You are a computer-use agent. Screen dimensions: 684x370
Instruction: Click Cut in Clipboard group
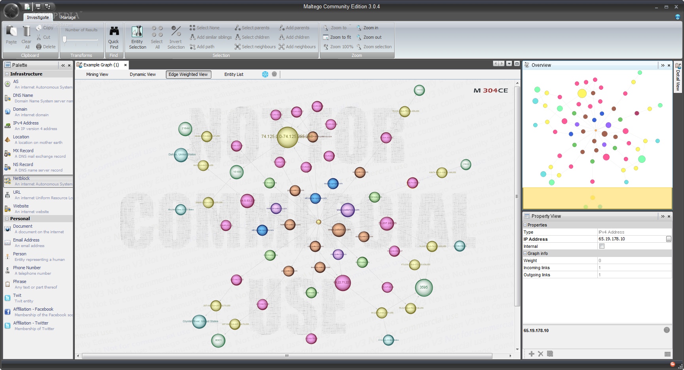point(44,37)
